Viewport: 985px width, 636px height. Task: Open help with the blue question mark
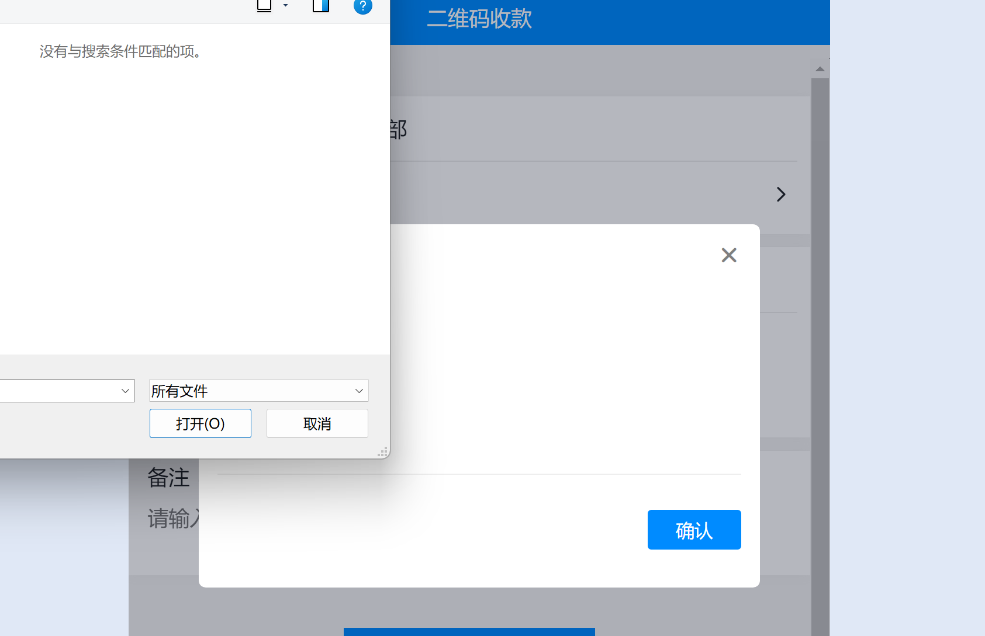click(x=362, y=6)
